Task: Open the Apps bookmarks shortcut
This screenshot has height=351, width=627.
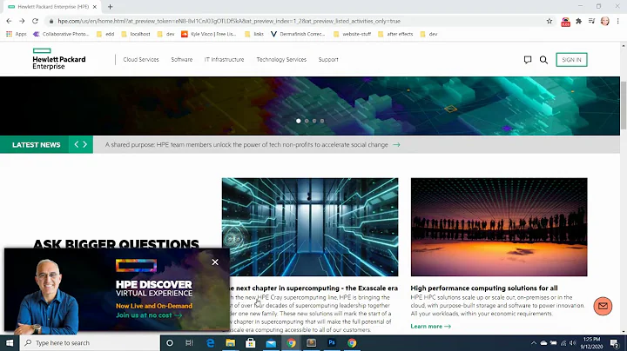Action: tap(17, 34)
